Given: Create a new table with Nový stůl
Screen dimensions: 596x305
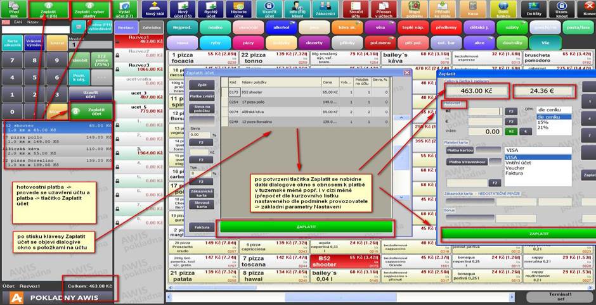Looking at the screenshot, I should coord(154,9).
